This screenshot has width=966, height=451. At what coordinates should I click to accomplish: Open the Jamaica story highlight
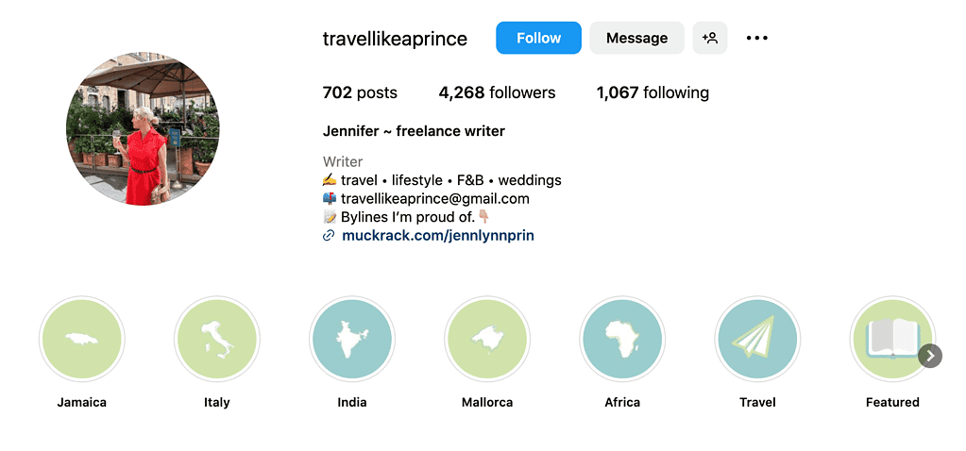(82, 339)
